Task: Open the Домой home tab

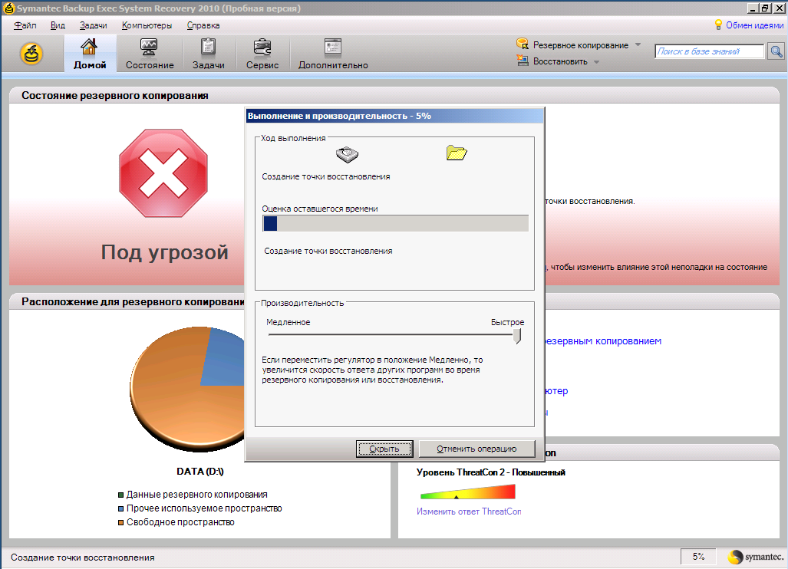Action: coord(90,54)
